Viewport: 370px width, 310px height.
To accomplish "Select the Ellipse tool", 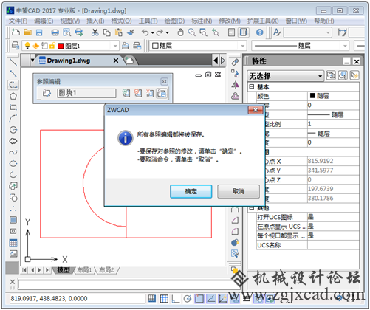I will (13, 163).
